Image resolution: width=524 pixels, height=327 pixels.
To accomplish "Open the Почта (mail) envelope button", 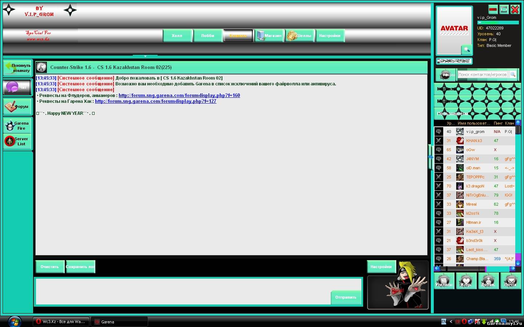I will pos(510,281).
